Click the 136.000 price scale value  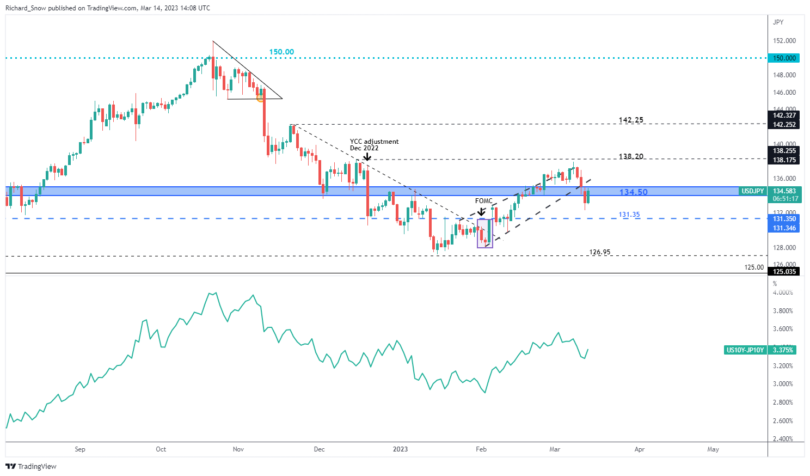[x=784, y=179]
